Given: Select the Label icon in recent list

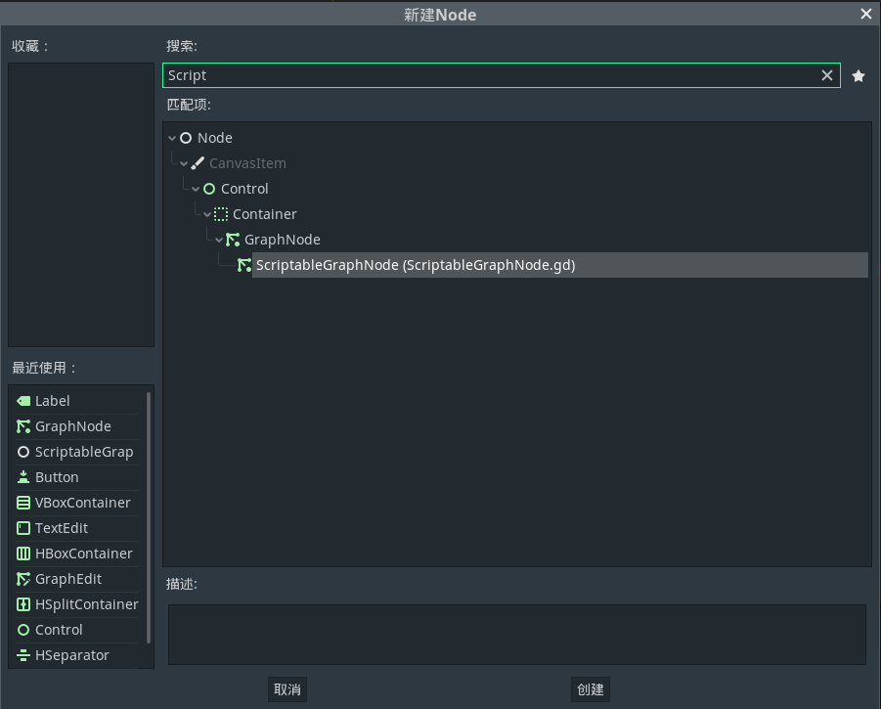Looking at the screenshot, I should tap(22, 400).
